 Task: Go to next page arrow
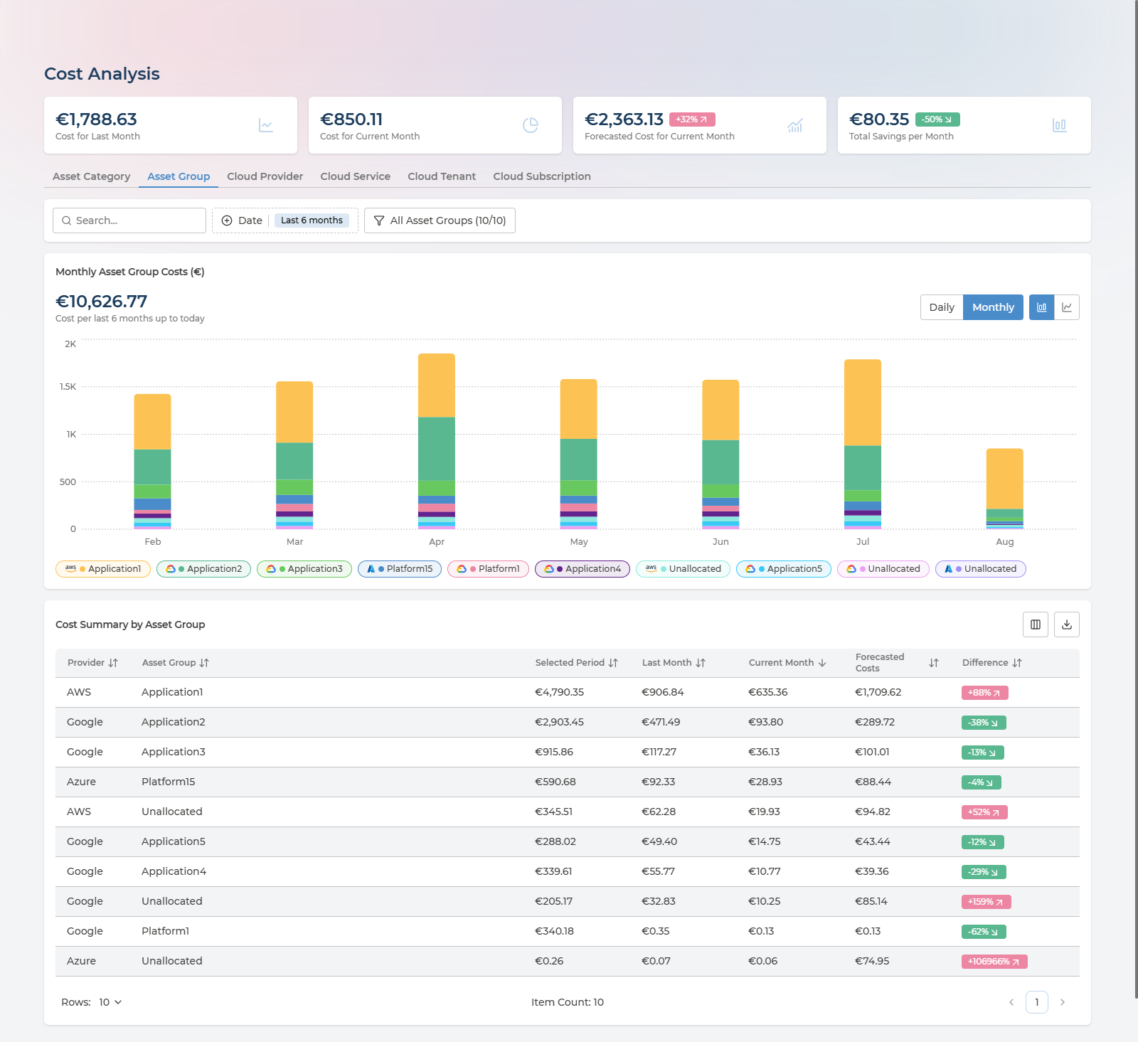pyautogui.click(x=1063, y=1002)
